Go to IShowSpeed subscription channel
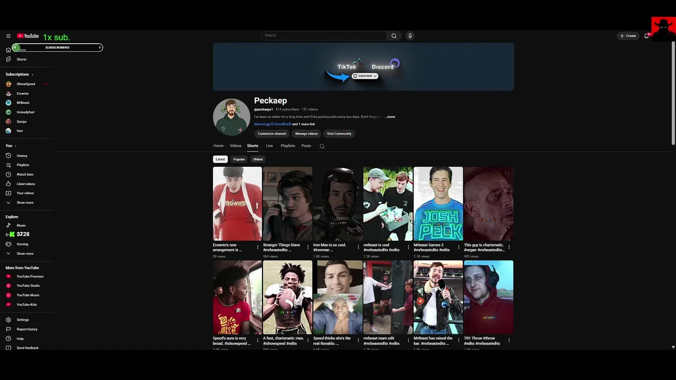Screen dimensions: 676x380 click(25, 84)
